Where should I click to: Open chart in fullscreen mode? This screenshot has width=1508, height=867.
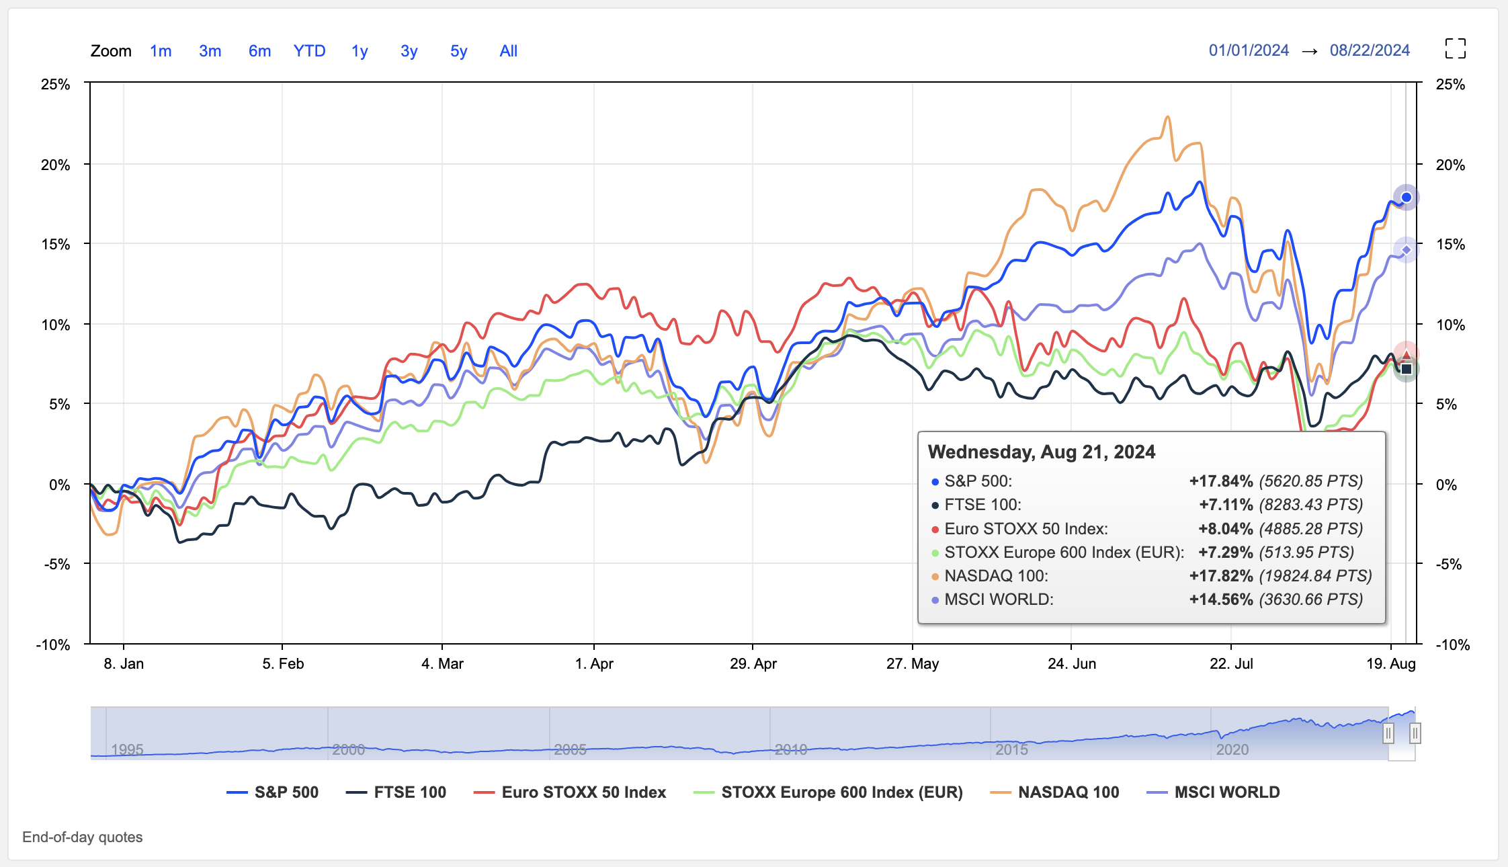click(1455, 48)
